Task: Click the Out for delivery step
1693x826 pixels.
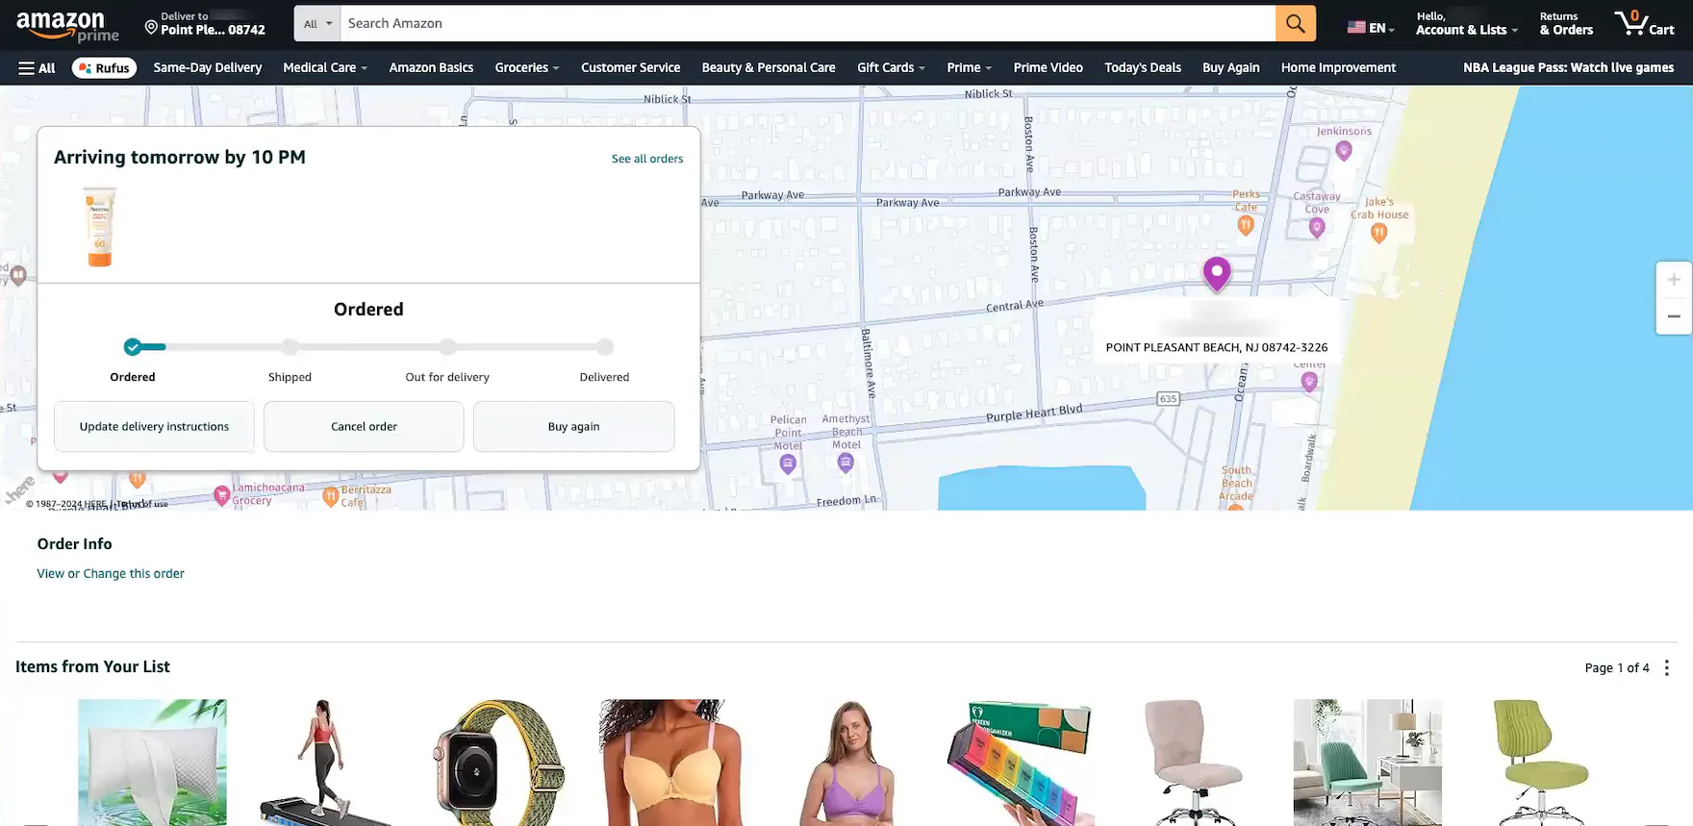Action: (447, 347)
